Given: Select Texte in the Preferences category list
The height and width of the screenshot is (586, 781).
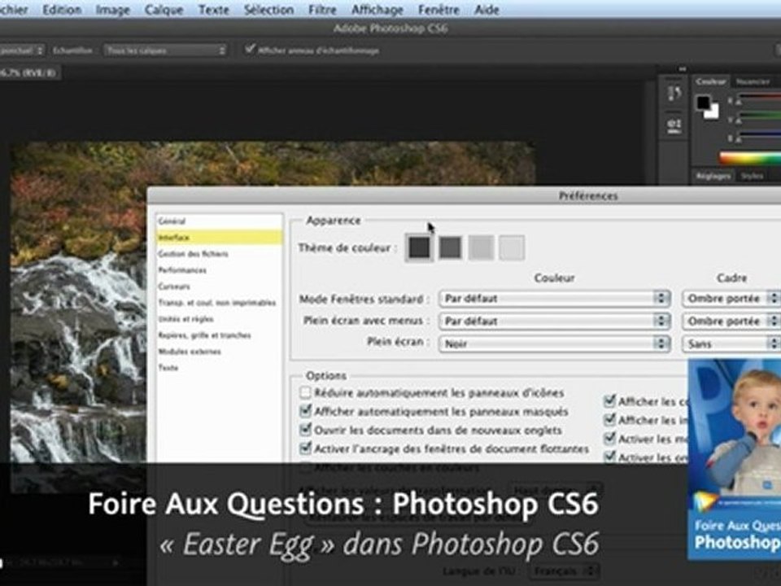Looking at the screenshot, I should (x=219, y=368).
